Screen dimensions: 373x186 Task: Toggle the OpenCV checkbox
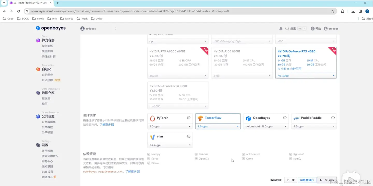click(196, 159)
